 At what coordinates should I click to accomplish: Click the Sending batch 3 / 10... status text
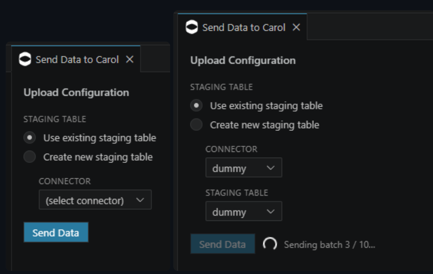329,245
